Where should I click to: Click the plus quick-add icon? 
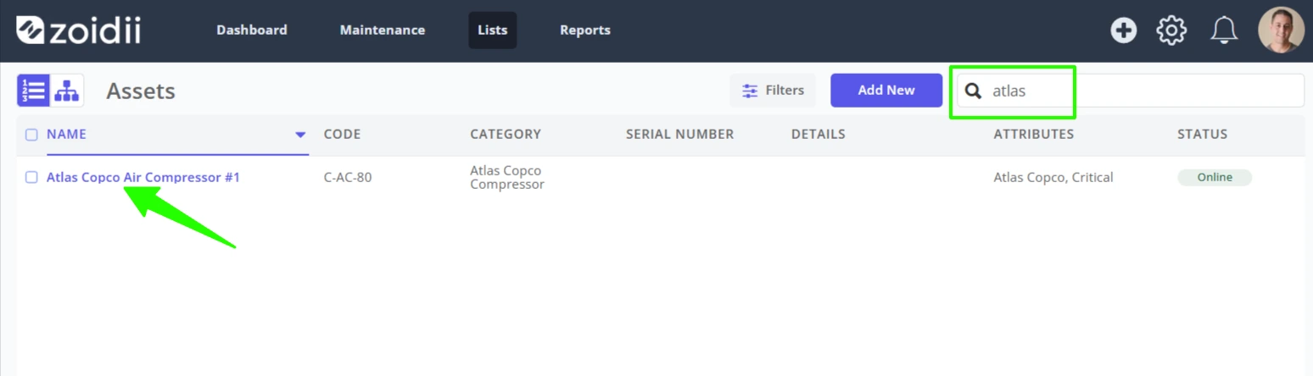click(x=1124, y=30)
